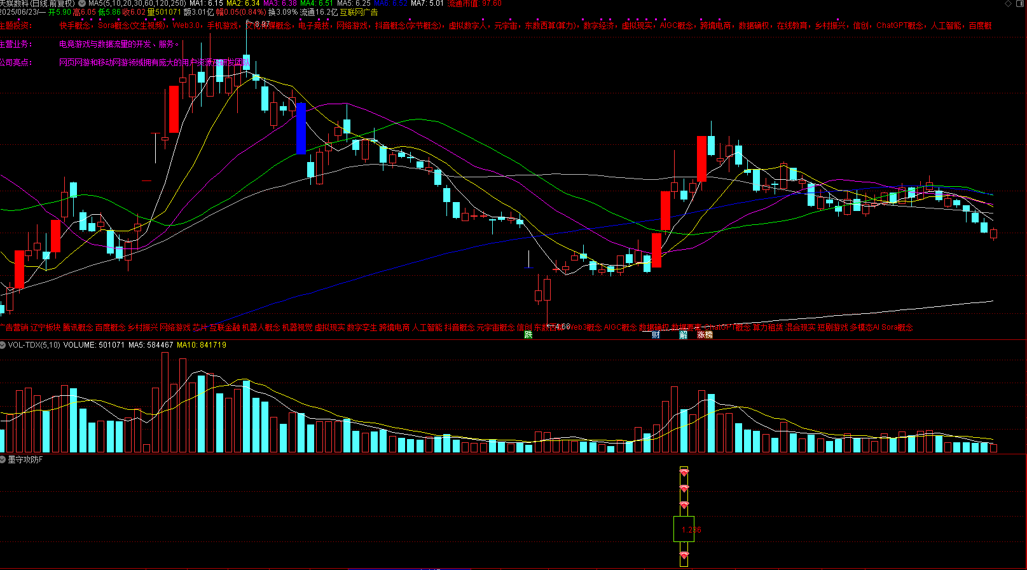
Task: Click the 主营业务 description text
Action: 119,44
